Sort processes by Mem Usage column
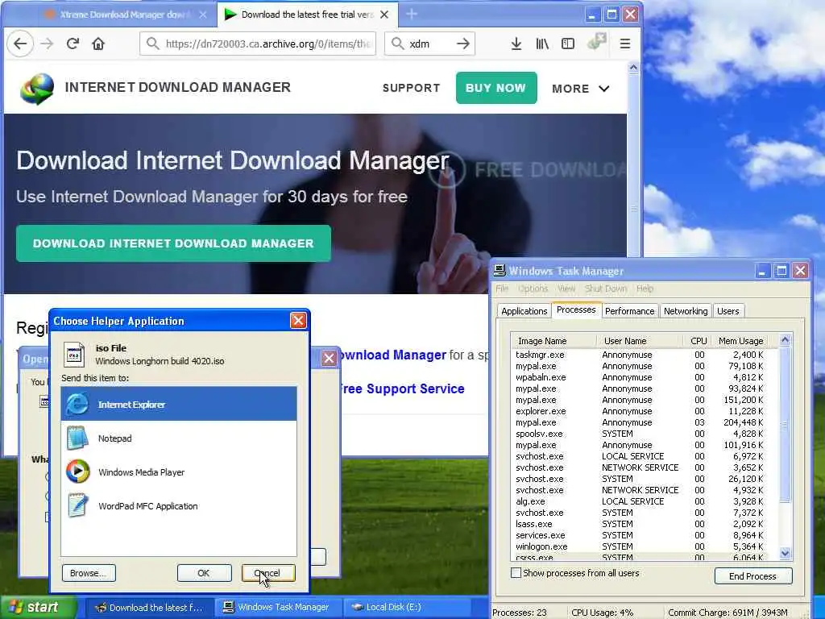Viewport: 825px width, 619px height. [741, 341]
